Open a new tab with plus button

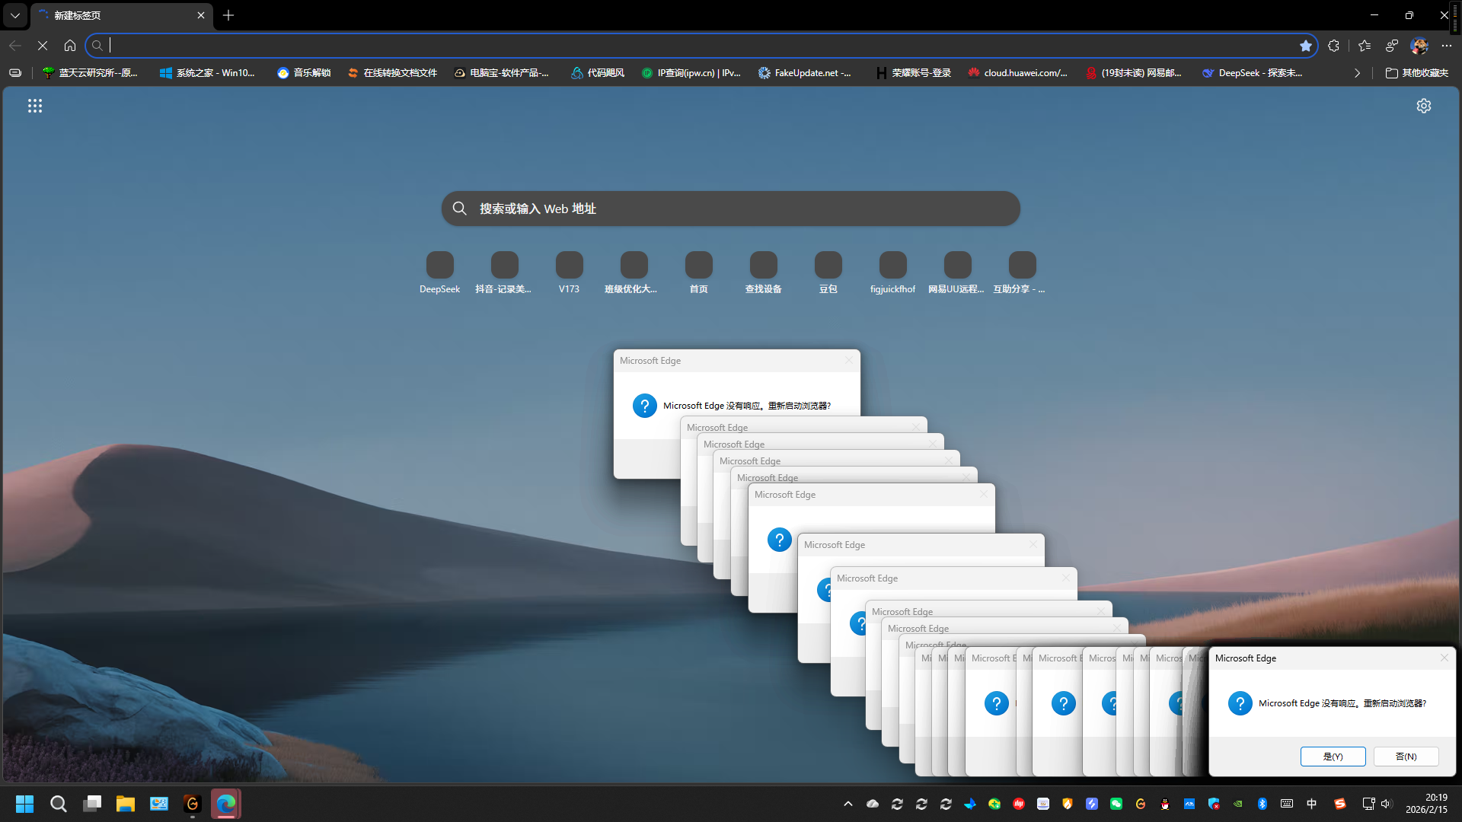coord(228,15)
